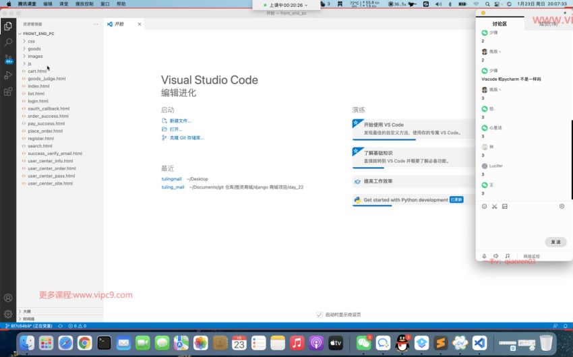Click the notification bell in status bar
Image resolution: width=573 pixels, height=357 pixels.
pyautogui.click(x=566, y=326)
